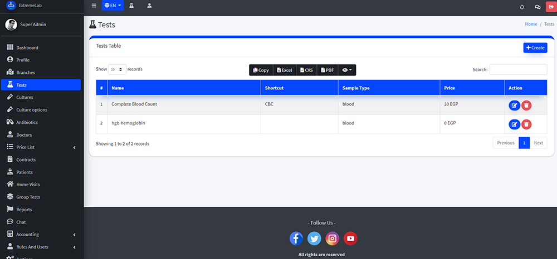Open the records per page selector

pyautogui.click(x=117, y=69)
